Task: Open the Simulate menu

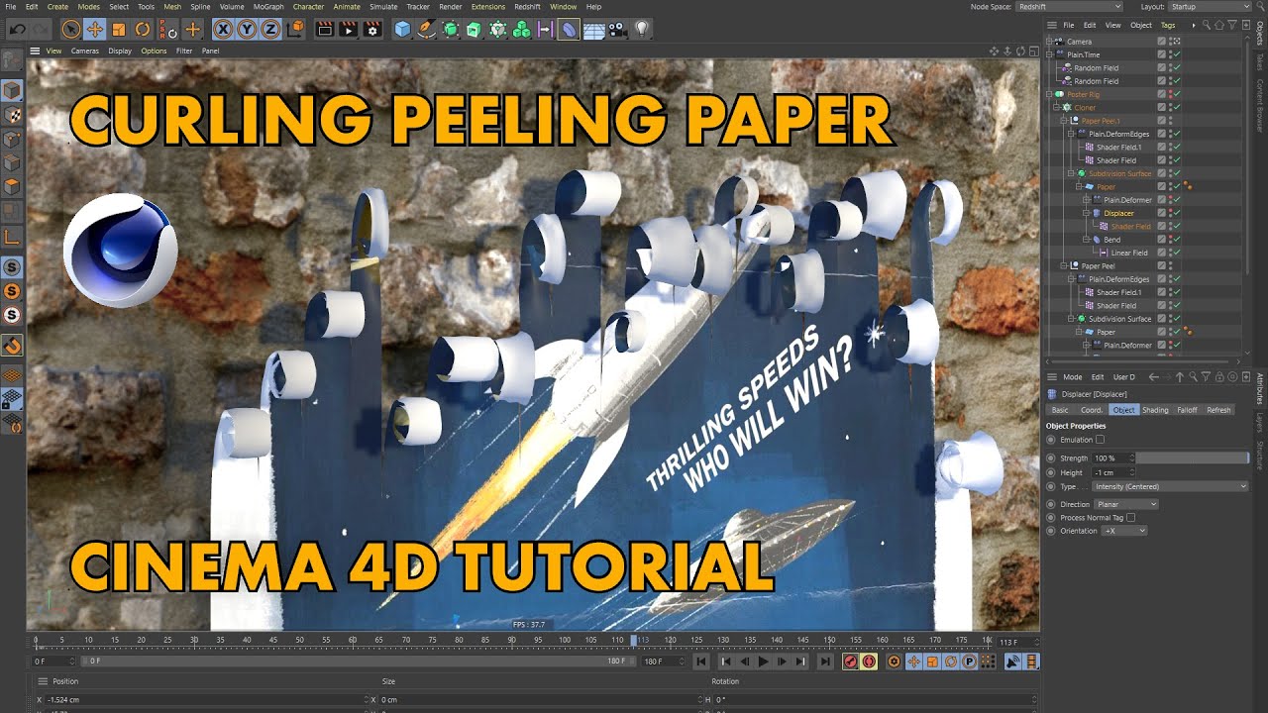Action: click(383, 7)
